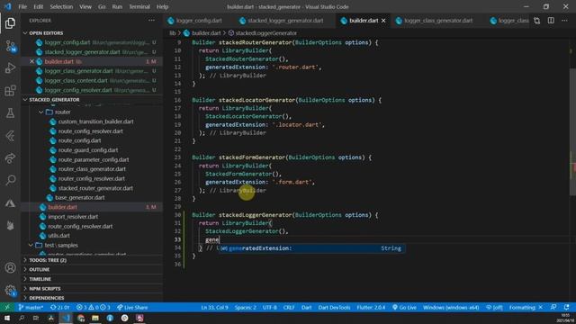Expand the Dependencies section
The width and height of the screenshot is (576, 324).
pos(92,298)
